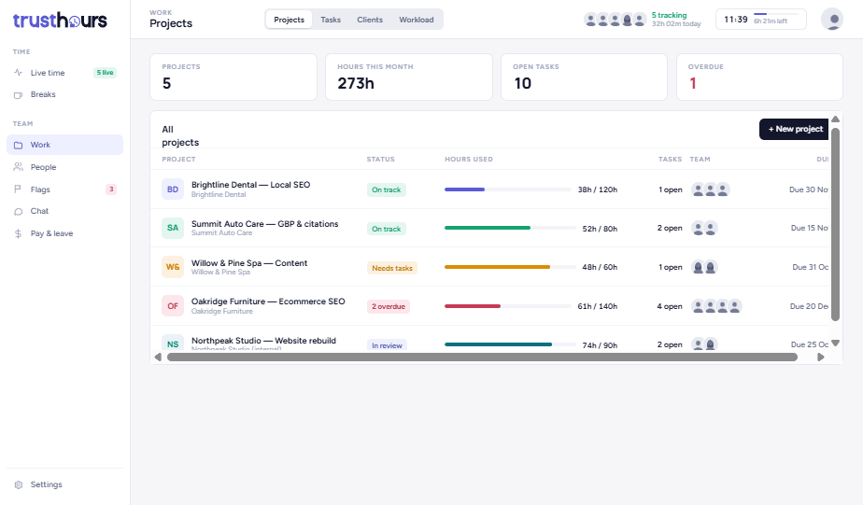Viewport: 863px width, 505px height.
Task: Open the user profile avatar
Action: point(831,20)
